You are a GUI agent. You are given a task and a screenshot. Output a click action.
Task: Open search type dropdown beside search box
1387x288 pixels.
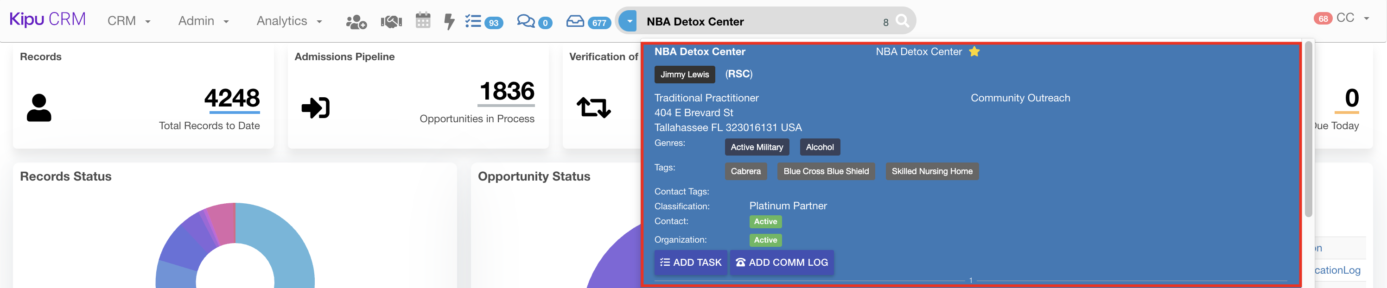click(x=628, y=21)
